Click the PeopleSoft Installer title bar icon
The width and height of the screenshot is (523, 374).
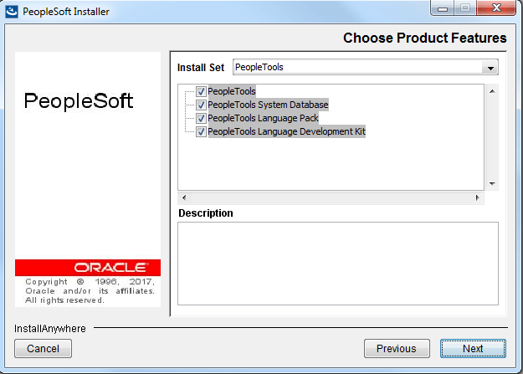12,12
